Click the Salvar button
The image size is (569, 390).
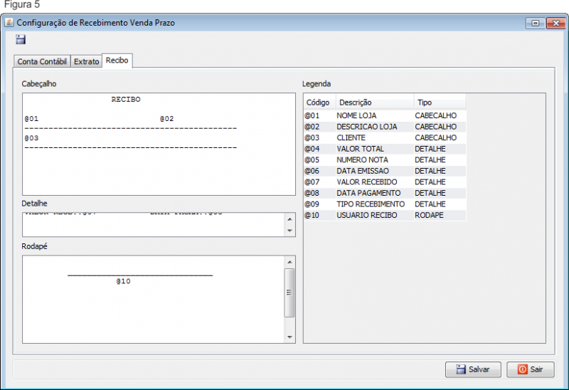point(473,369)
